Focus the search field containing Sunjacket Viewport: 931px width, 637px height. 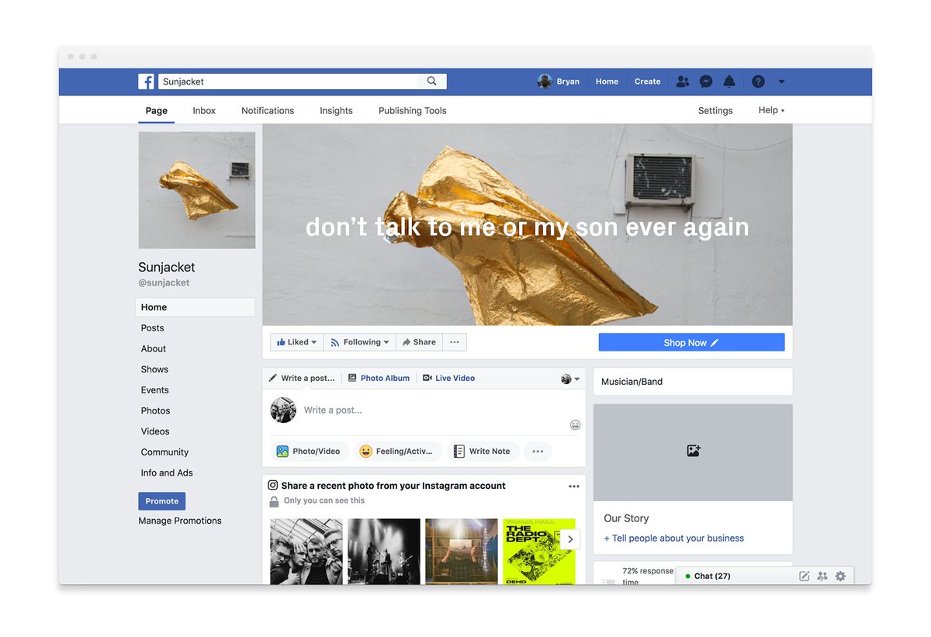click(x=303, y=81)
